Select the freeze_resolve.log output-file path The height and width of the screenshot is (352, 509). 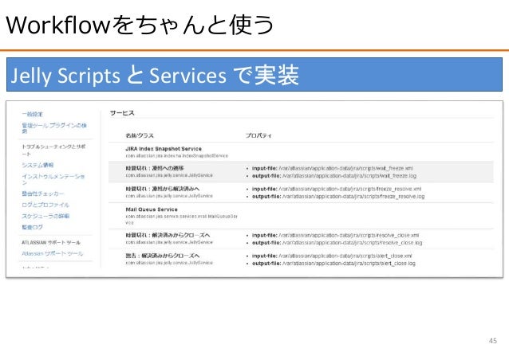coord(353,197)
